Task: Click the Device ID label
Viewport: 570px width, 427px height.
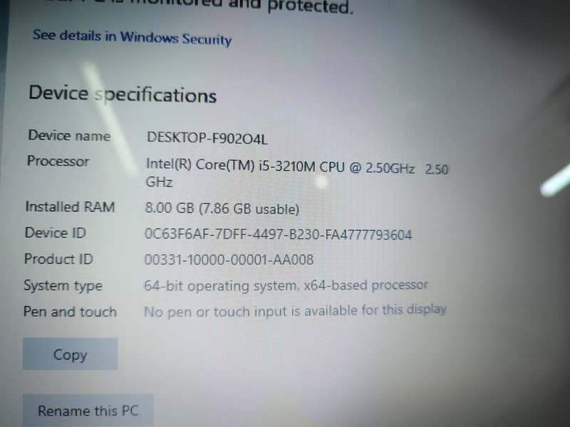Action: pos(56,233)
